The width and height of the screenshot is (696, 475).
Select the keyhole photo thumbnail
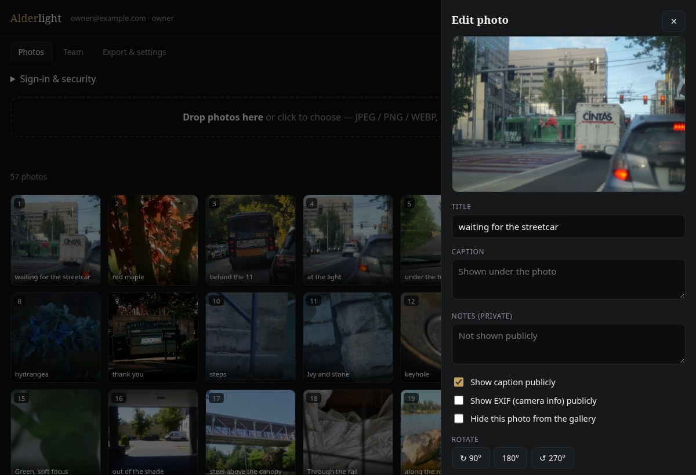[420, 337]
